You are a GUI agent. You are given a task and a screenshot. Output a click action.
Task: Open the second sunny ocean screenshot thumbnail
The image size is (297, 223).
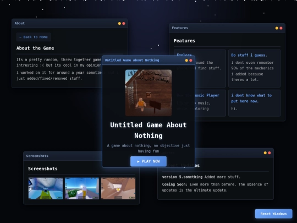[82, 188]
